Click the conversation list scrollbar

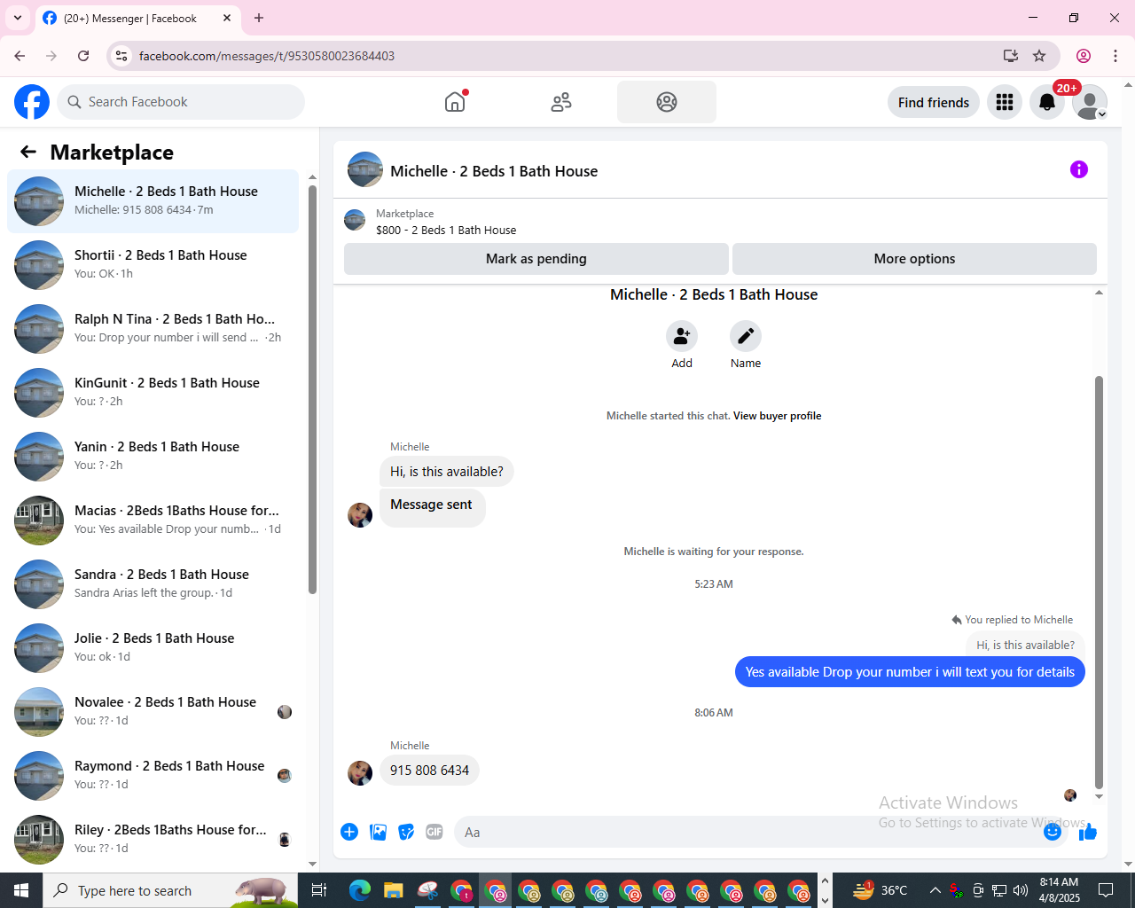point(312,388)
